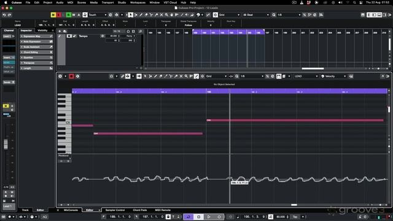Expand the Chord Editing inspector section
Image resolution: width=393 pixels, height=221 pixels.
coord(37,52)
